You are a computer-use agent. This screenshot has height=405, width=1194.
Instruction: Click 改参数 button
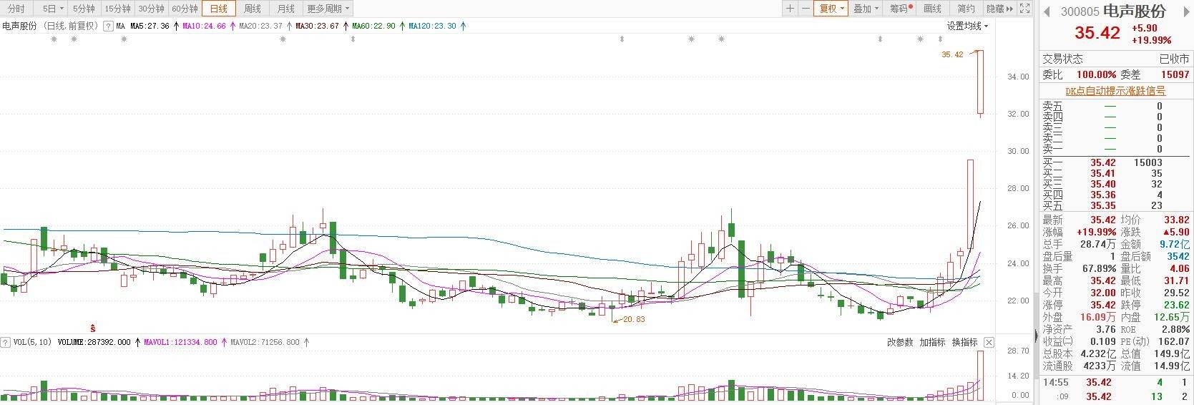(900, 342)
